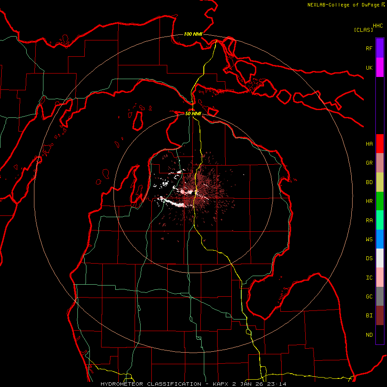Click the HYDROMETEOR CLASSIFICATION caption text
The height and width of the screenshot is (387, 387).
coord(151,384)
